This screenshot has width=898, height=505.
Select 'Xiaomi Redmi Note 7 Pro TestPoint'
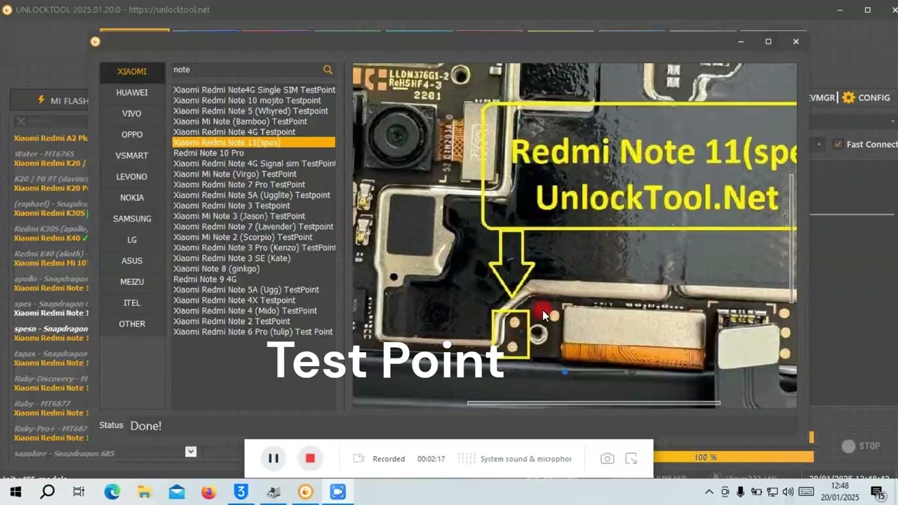(254, 184)
